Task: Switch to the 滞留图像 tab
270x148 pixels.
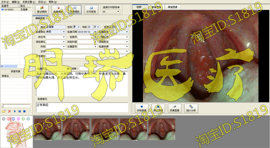Action: [172, 7]
